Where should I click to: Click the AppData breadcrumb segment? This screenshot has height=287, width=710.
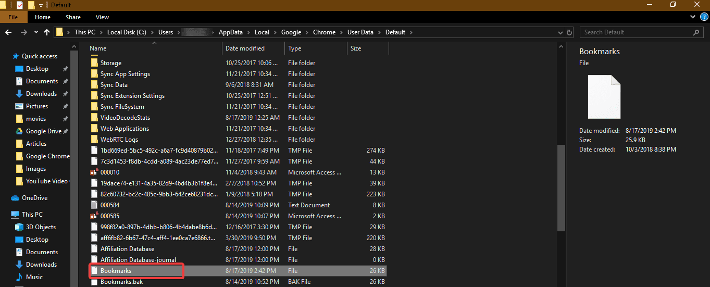[231, 32]
